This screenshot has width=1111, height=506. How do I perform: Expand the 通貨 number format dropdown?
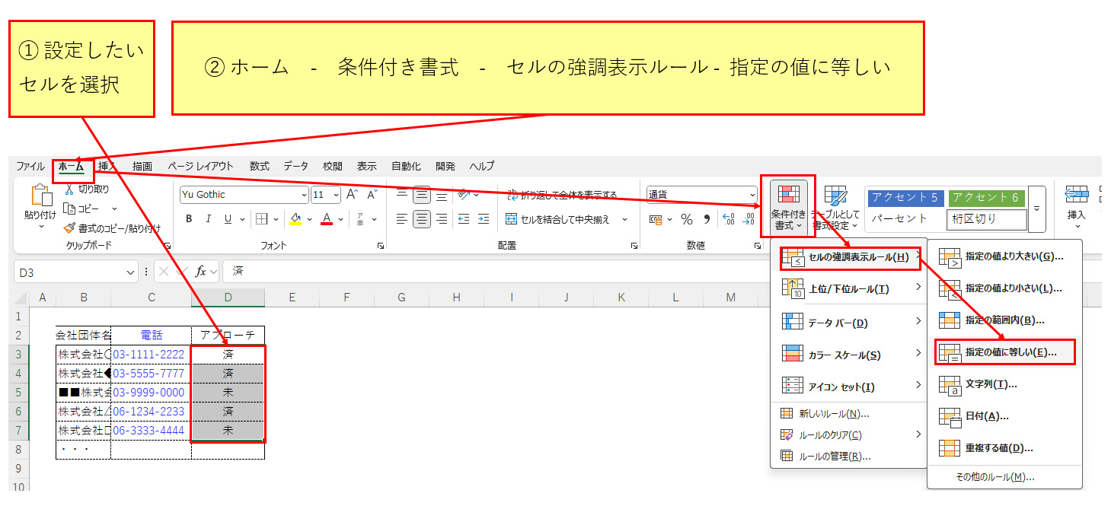752,195
